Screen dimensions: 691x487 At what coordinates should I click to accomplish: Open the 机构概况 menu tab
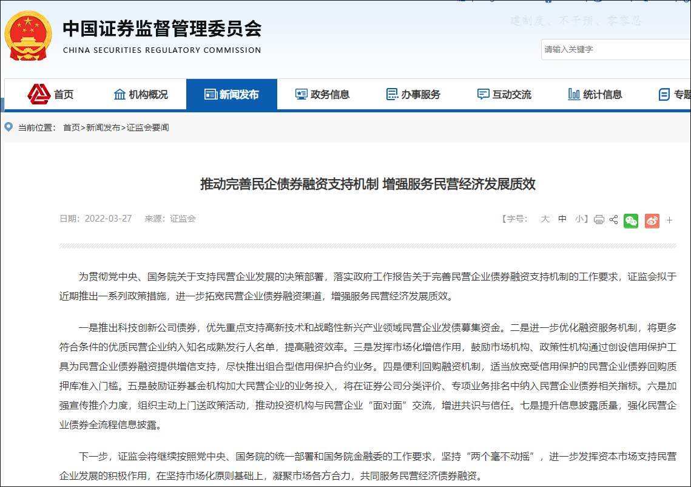[141, 94]
